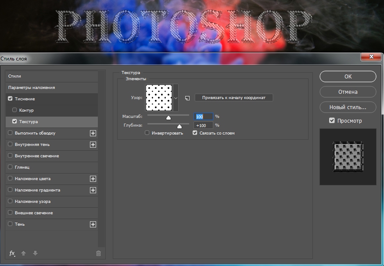
Task: Click the style preview thumbnail
Action: click(x=348, y=157)
